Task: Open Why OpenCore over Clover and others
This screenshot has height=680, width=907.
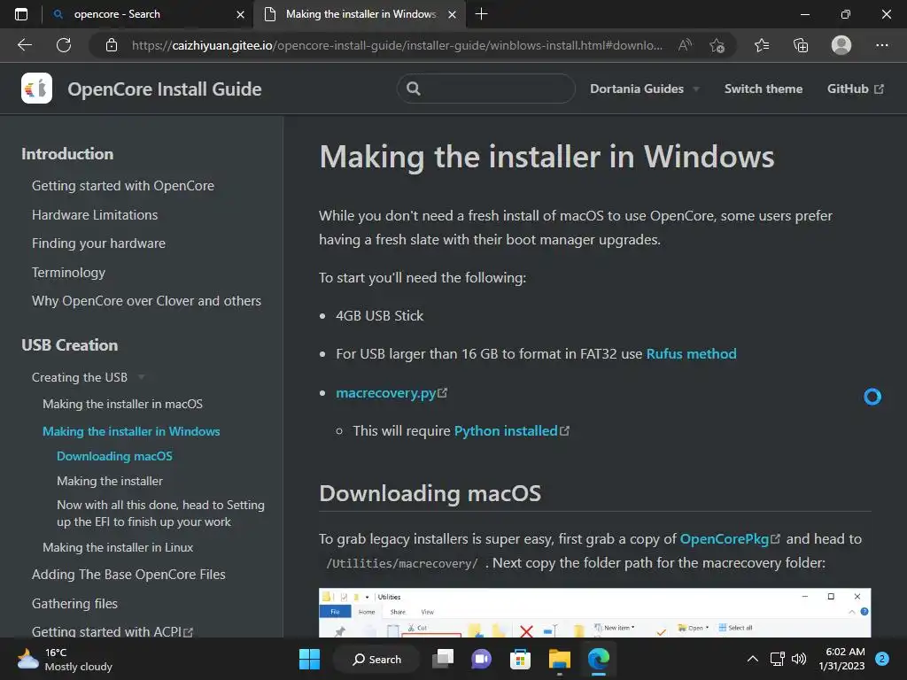Action: tap(146, 301)
